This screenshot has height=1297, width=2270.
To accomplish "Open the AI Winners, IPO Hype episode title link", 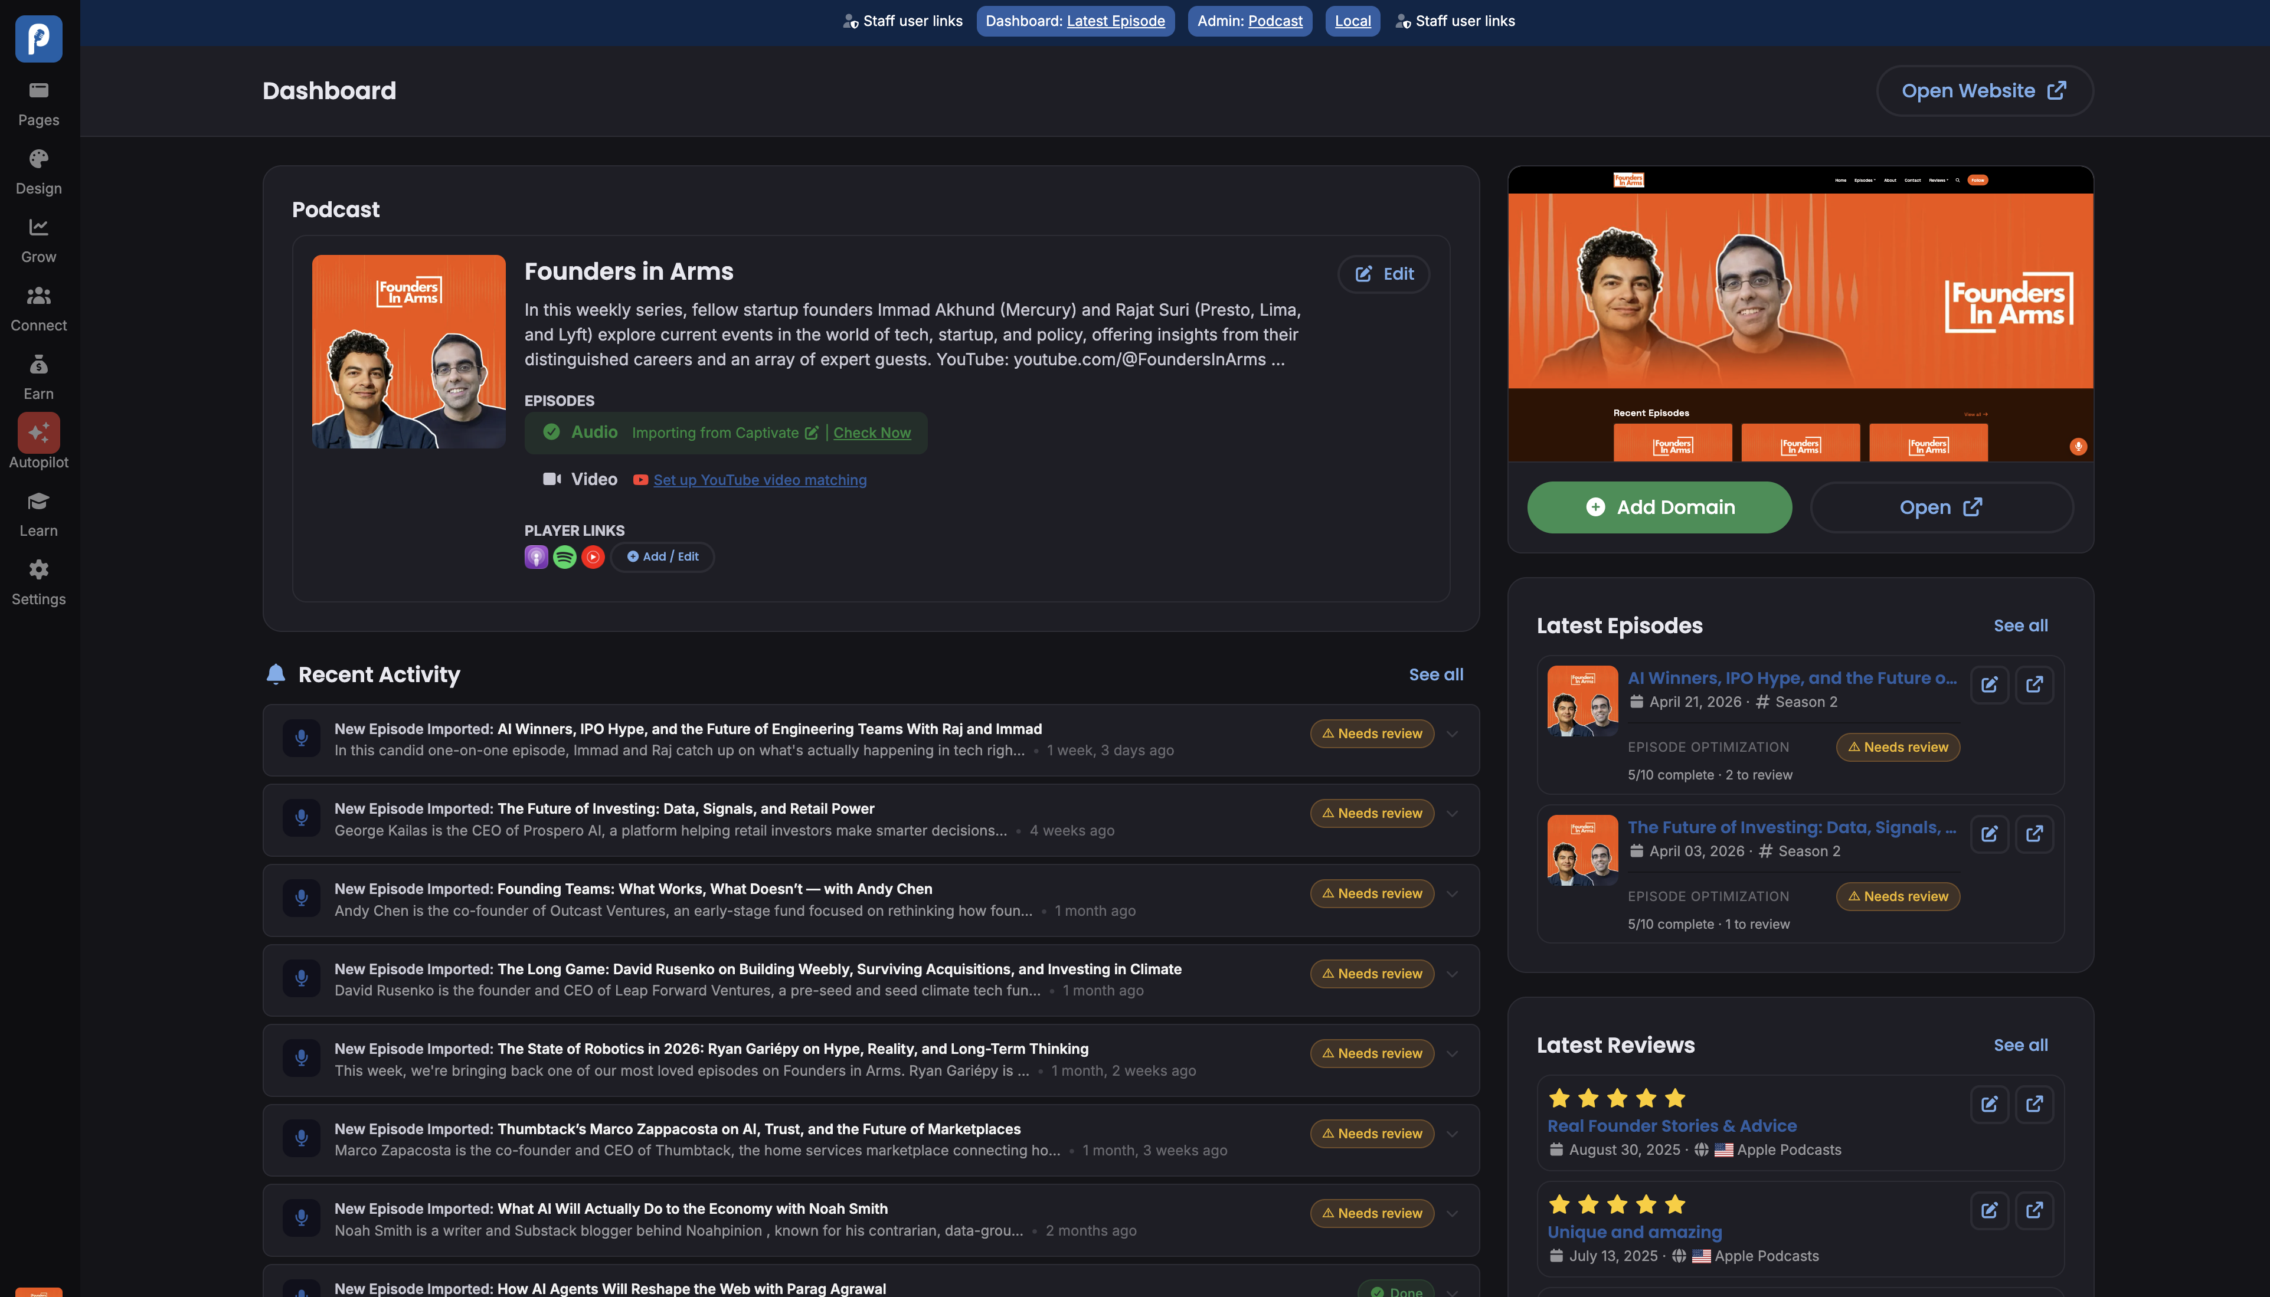I will point(1793,678).
